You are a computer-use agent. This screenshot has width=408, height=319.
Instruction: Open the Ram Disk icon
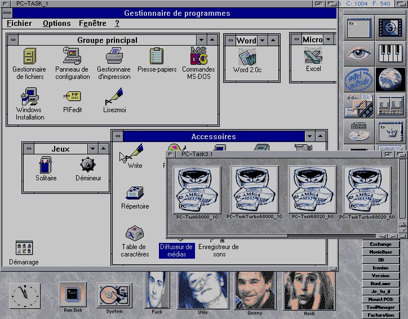pyautogui.click(x=73, y=295)
